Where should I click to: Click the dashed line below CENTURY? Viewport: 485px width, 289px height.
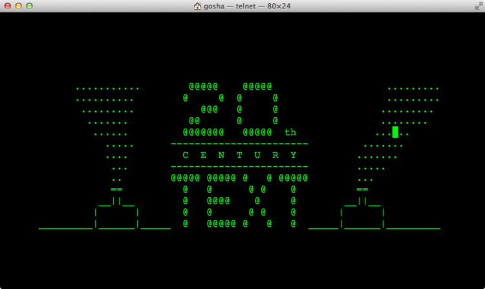pyautogui.click(x=239, y=167)
